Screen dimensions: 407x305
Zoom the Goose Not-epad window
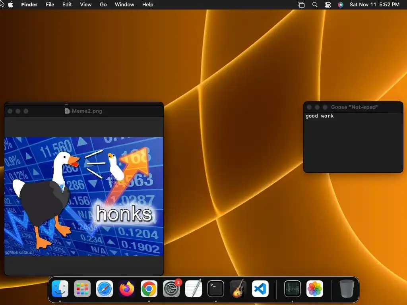[x=325, y=107]
